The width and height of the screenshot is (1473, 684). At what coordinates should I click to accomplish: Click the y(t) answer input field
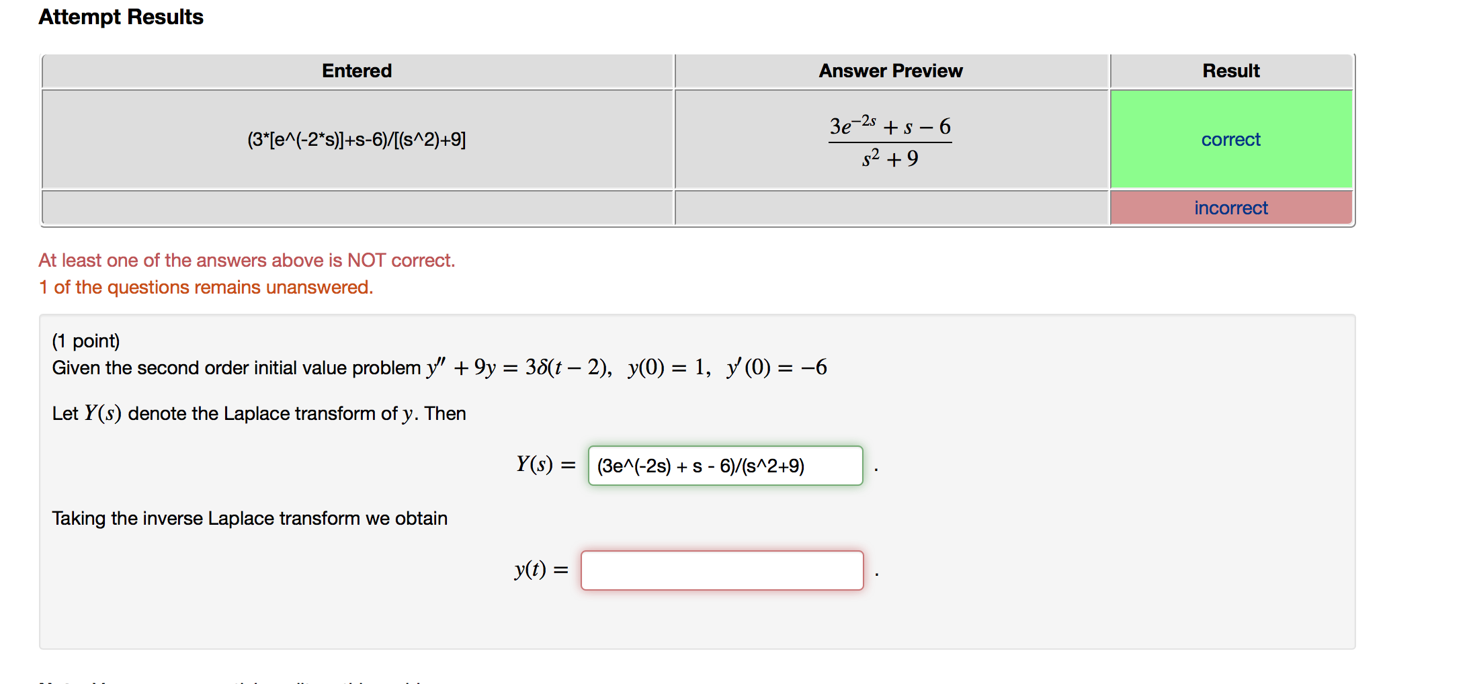click(722, 570)
